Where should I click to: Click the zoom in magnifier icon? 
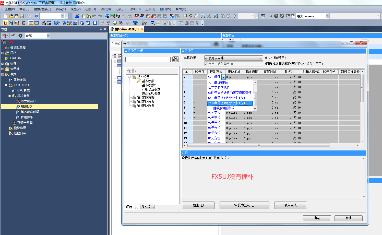[223, 16]
